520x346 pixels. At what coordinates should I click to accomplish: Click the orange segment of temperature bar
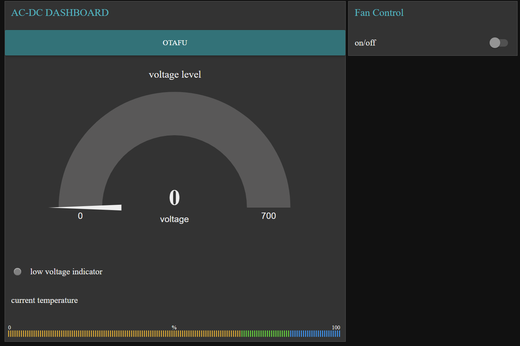124,334
